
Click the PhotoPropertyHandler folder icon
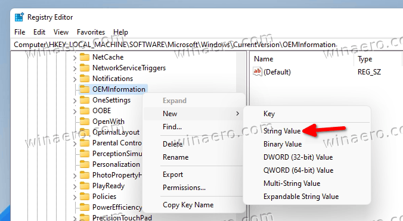click(84, 175)
